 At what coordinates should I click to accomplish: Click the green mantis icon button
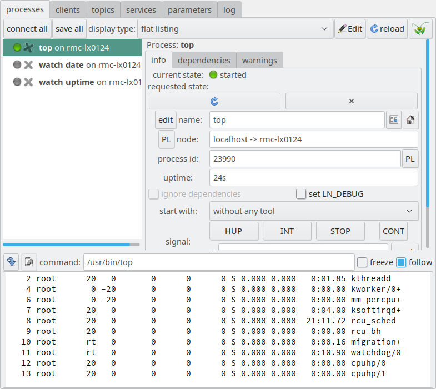click(x=420, y=29)
